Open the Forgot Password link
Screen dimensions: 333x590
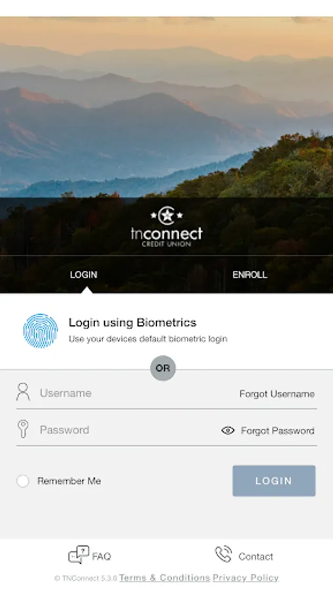point(278,431)
